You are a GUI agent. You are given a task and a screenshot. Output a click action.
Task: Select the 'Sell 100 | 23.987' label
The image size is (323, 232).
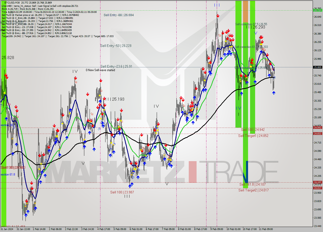coord(122,192)
